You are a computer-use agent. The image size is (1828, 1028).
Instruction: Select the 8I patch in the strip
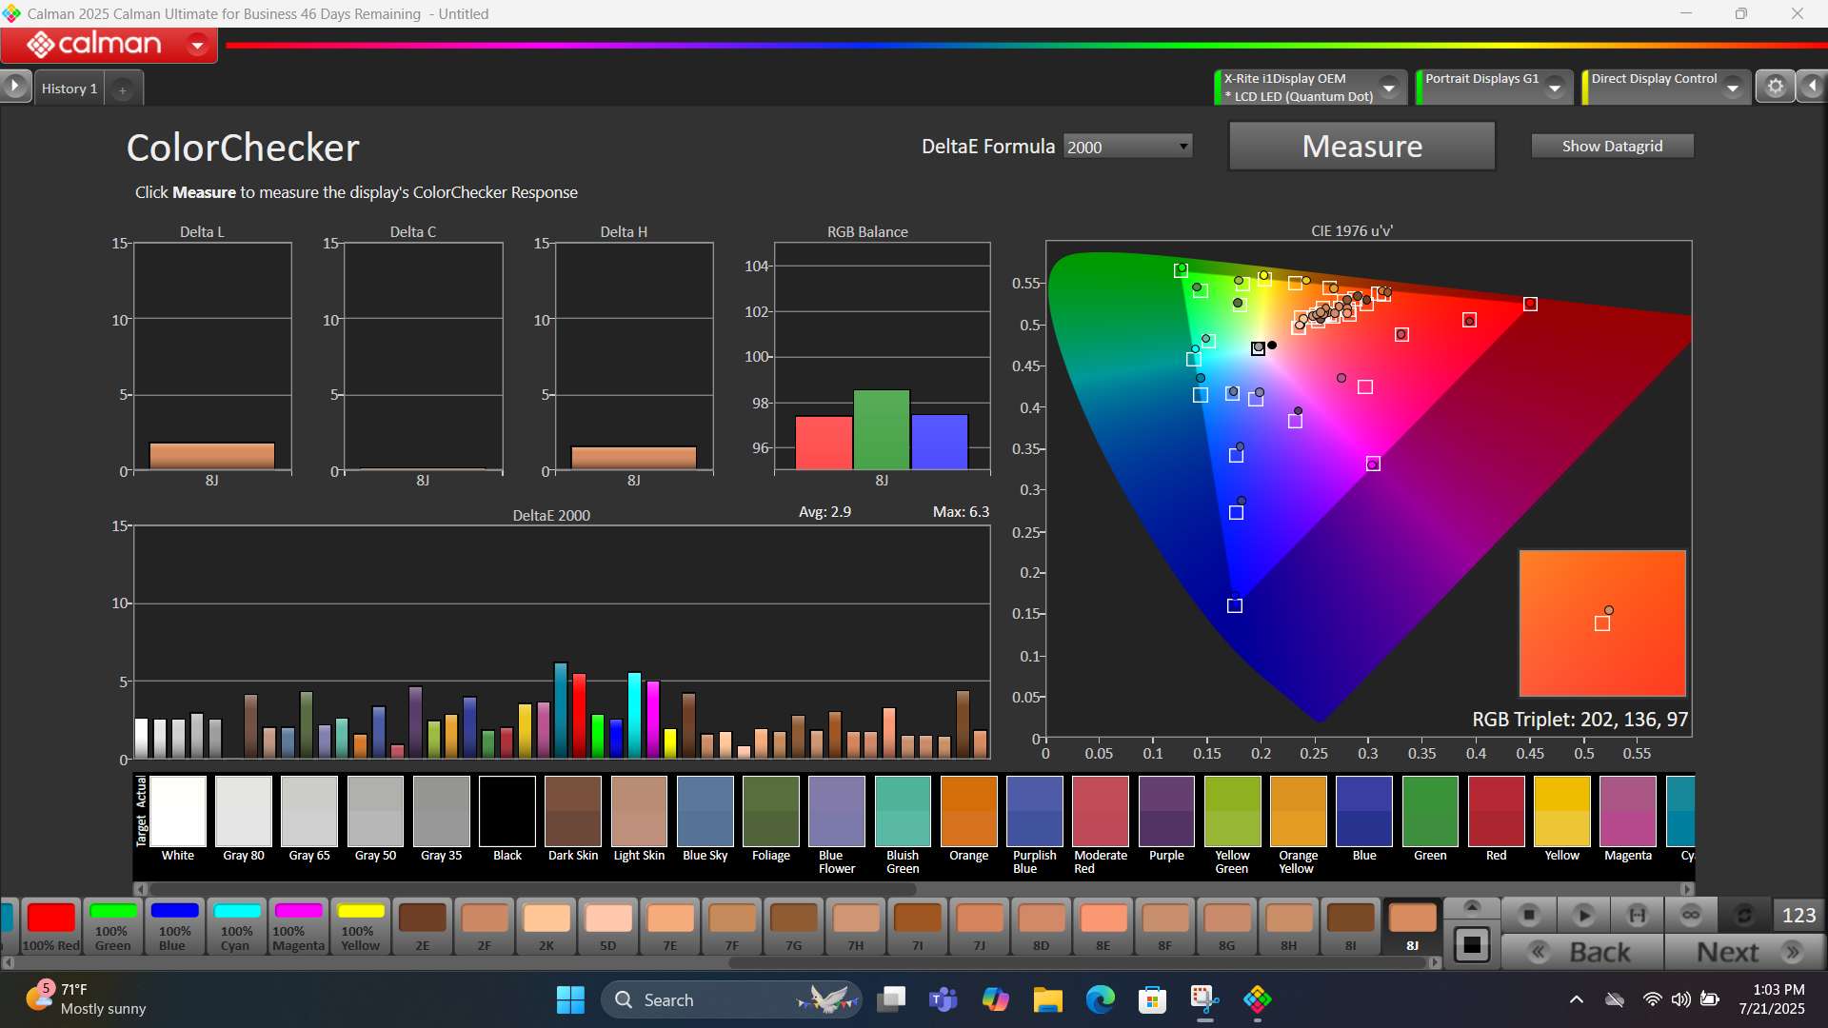[x=1351, y=926]
